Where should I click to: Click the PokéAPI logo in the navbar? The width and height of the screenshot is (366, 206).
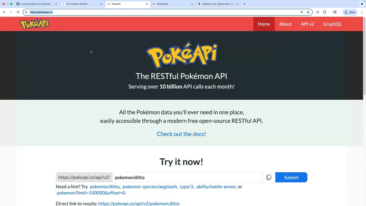pos(34,24)
